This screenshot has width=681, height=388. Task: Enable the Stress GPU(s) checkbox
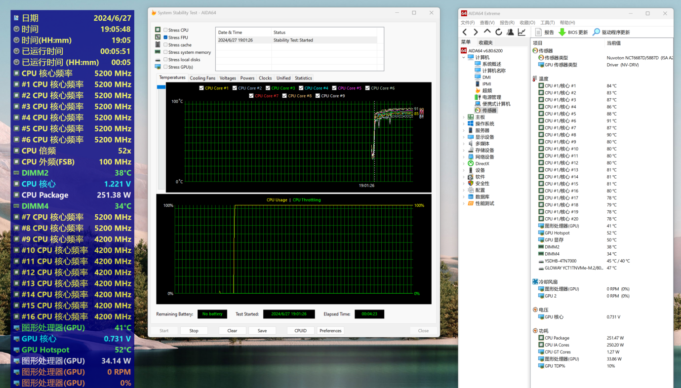[165, 67]
